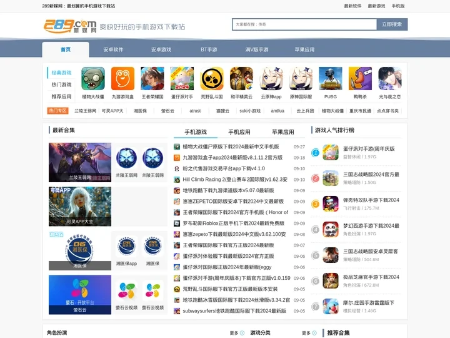450x338 pixels.
Task: Open the 安卓游戏 navigation tab
Action: [x=161, y=49]
